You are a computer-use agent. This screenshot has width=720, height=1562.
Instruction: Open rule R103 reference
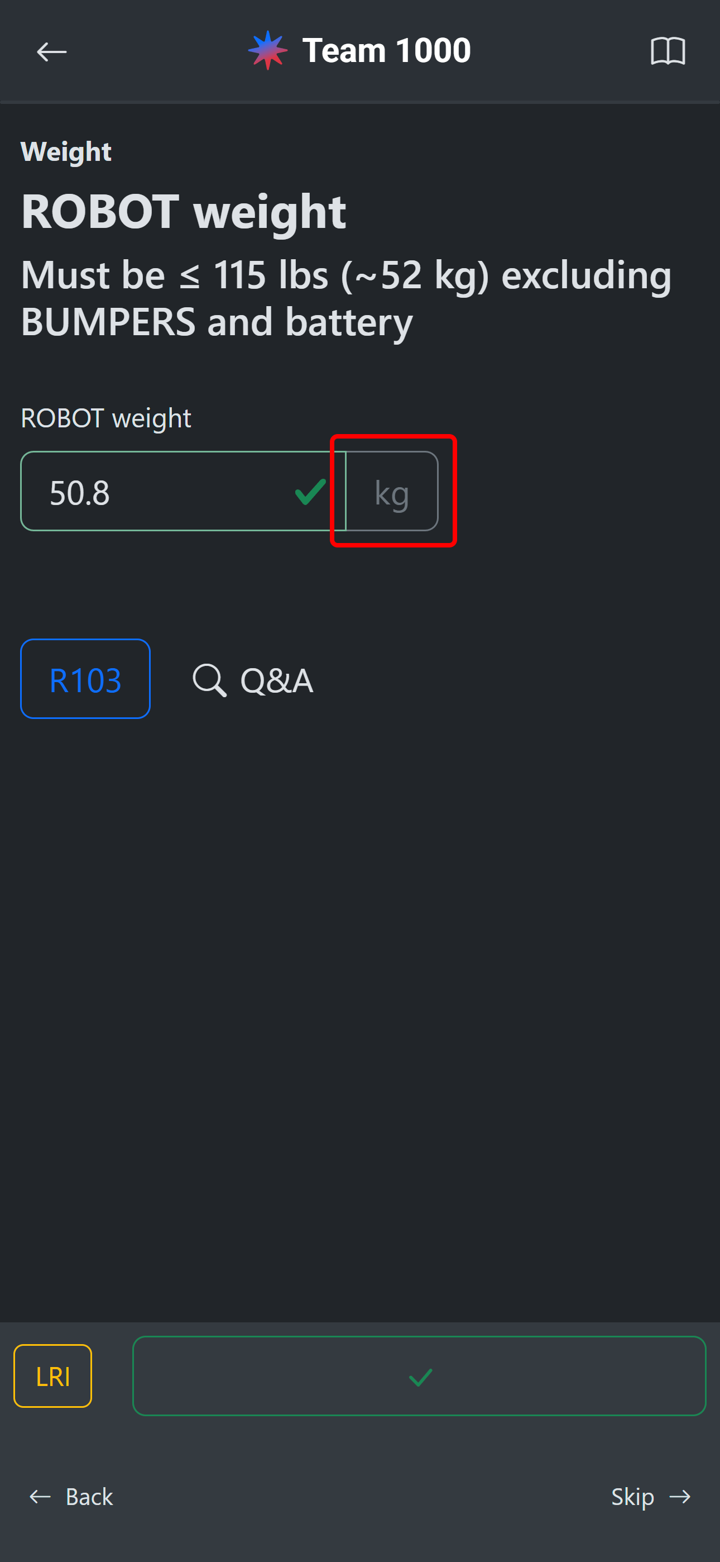(85, 679)
